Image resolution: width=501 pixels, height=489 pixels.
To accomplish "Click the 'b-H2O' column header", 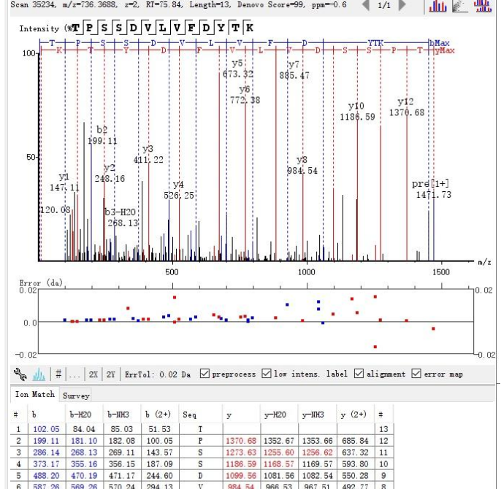I will (x=85, y=415).
